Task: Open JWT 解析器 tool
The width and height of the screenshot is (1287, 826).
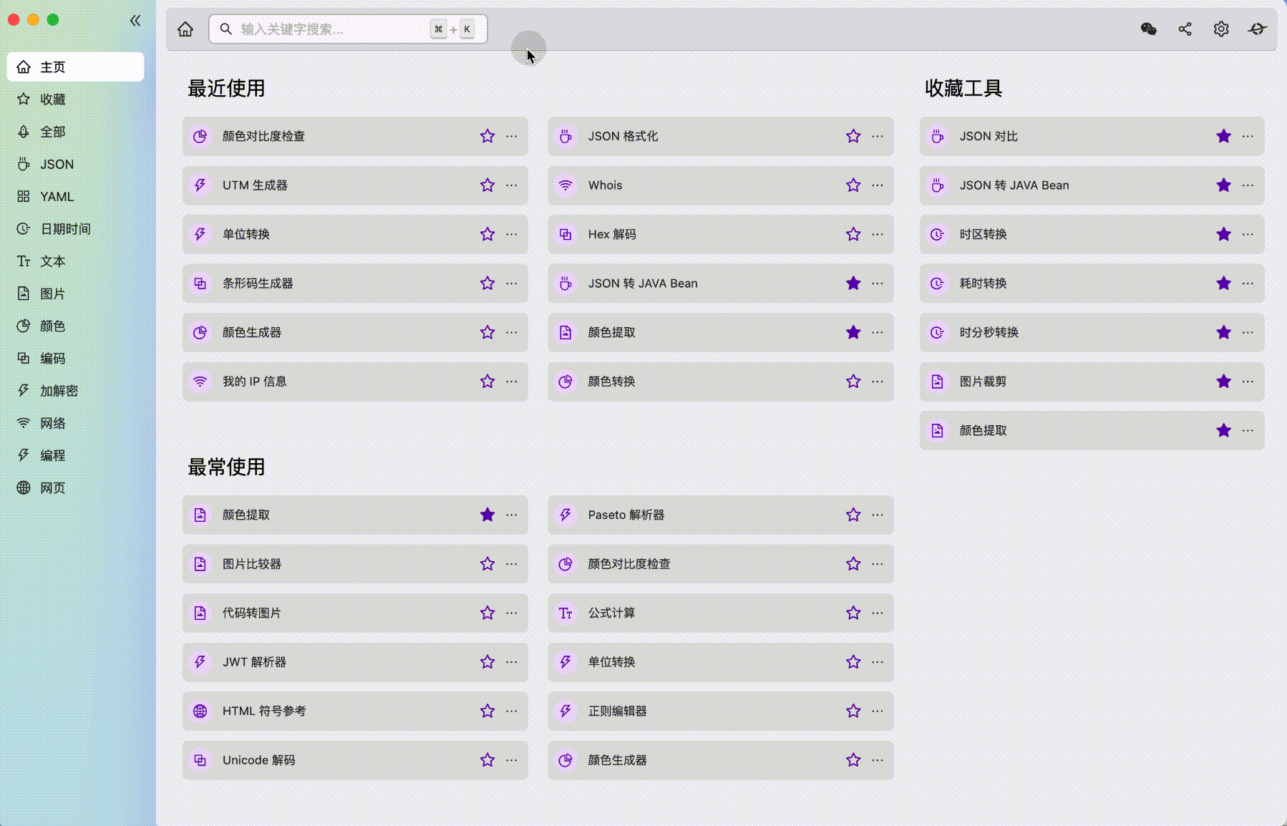Action: tap(355, 662)
